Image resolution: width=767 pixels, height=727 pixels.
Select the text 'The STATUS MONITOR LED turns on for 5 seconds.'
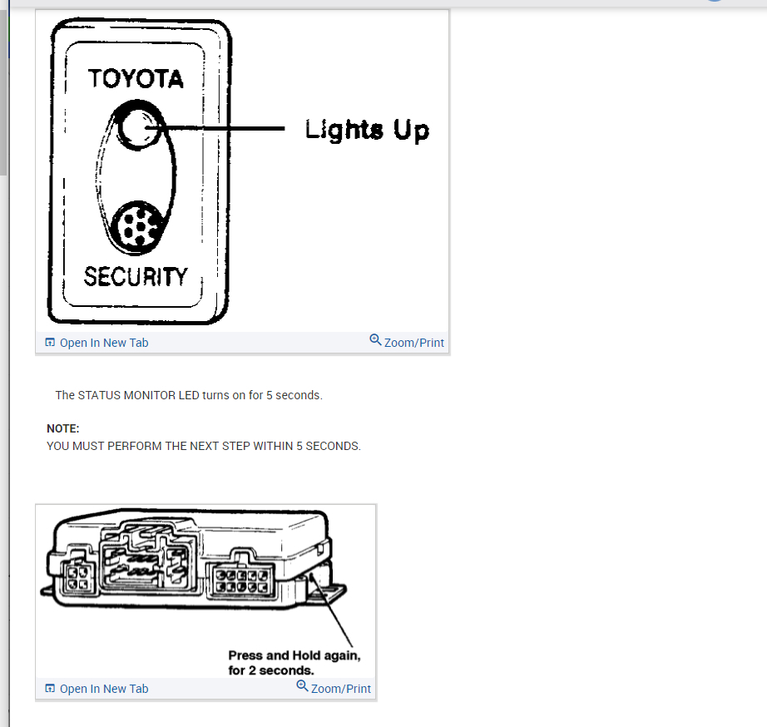(x=189, y=395)
